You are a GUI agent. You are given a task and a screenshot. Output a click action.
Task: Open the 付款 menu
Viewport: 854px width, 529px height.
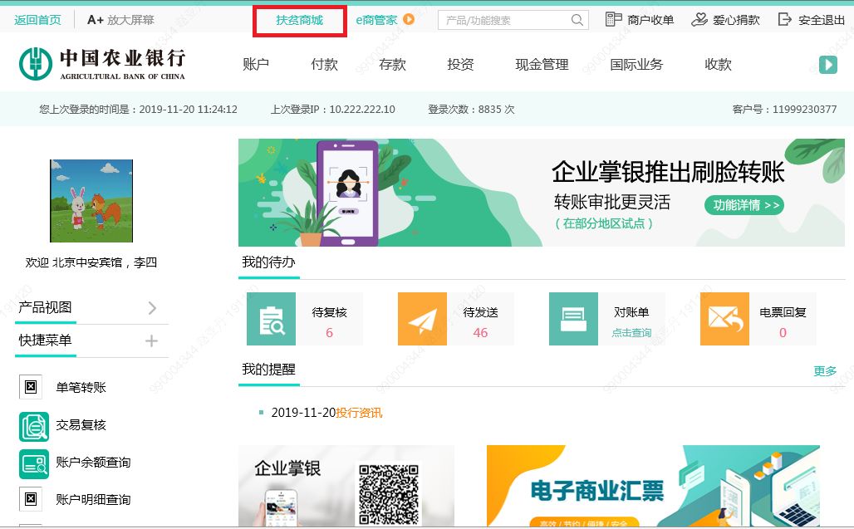325,65
